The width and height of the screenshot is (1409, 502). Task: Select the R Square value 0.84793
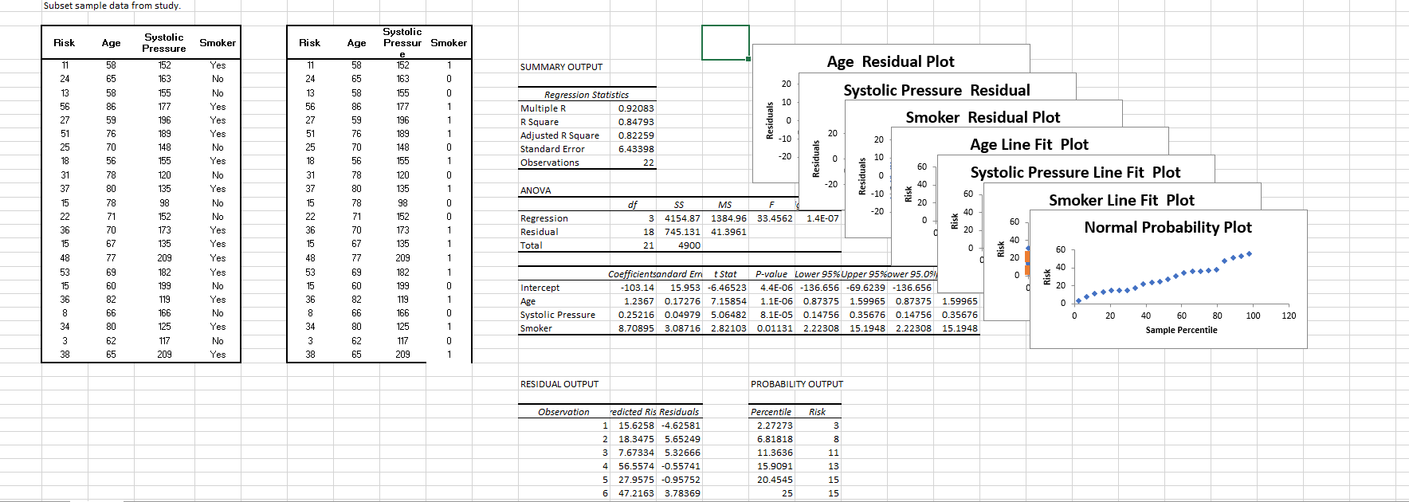pyautogui.click(x=636, y=122)
